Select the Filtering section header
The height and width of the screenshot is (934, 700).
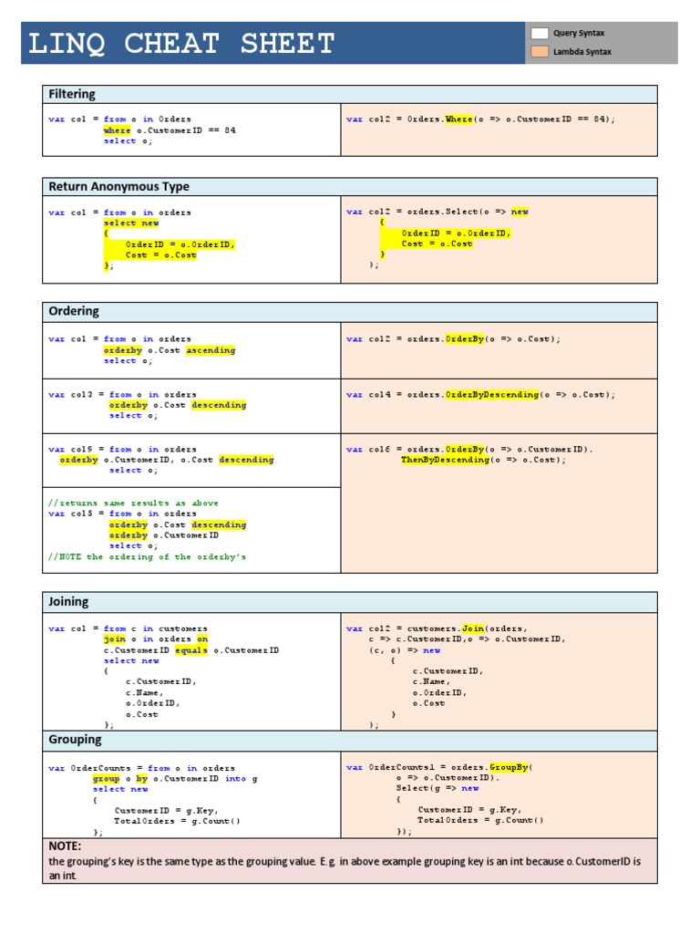click(x=72, y=94)
